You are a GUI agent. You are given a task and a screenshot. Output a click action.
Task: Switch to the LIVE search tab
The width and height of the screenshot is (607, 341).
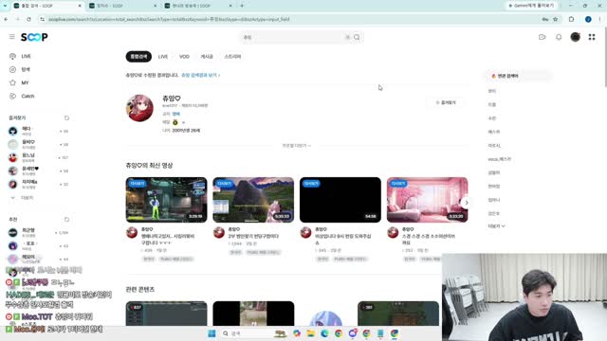(x=162, y=57)
